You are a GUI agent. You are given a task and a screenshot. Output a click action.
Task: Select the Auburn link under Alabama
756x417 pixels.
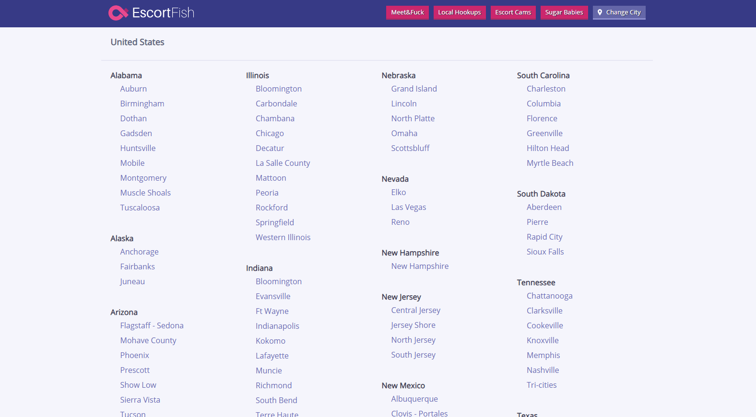coord(133,89)
